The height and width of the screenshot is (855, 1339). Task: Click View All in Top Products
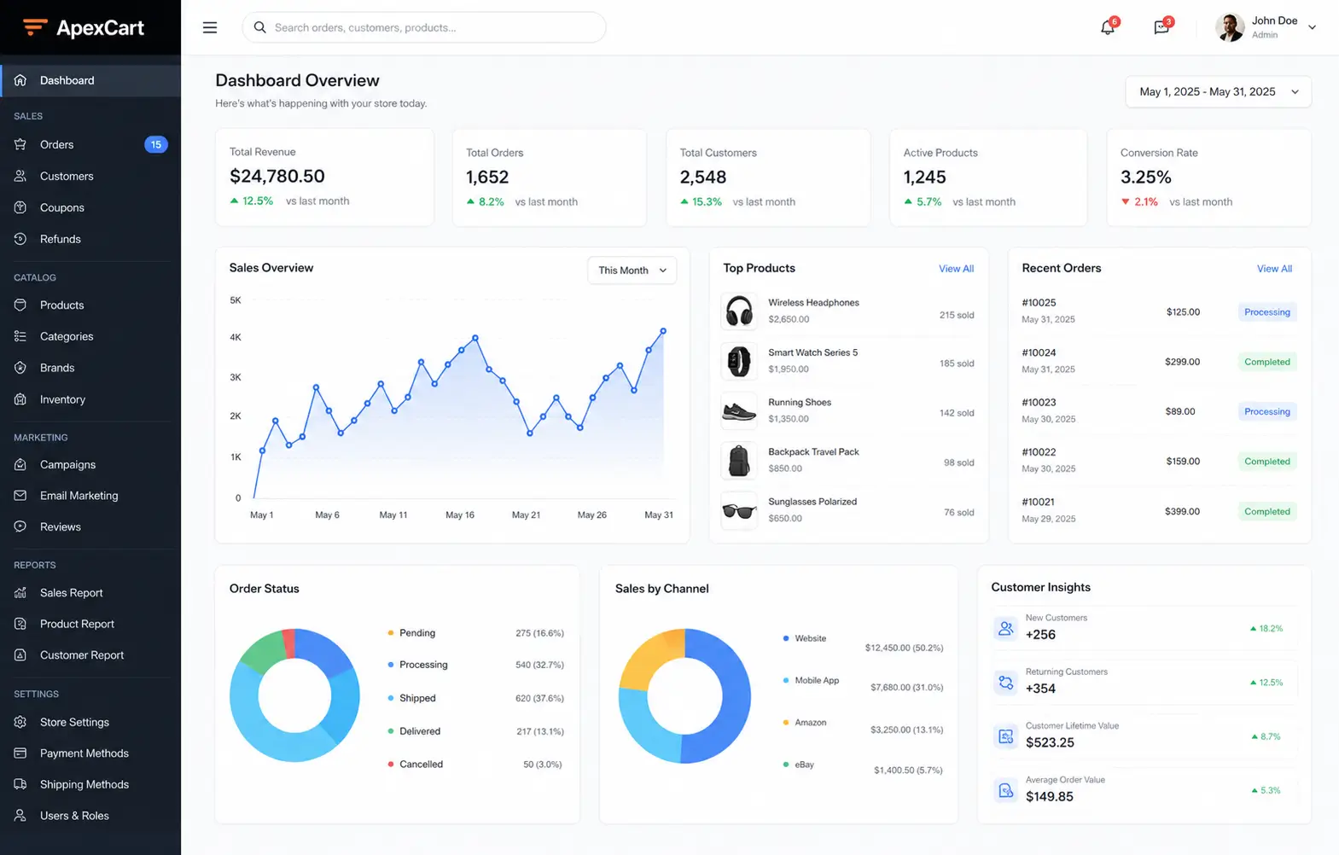[956, 269]
